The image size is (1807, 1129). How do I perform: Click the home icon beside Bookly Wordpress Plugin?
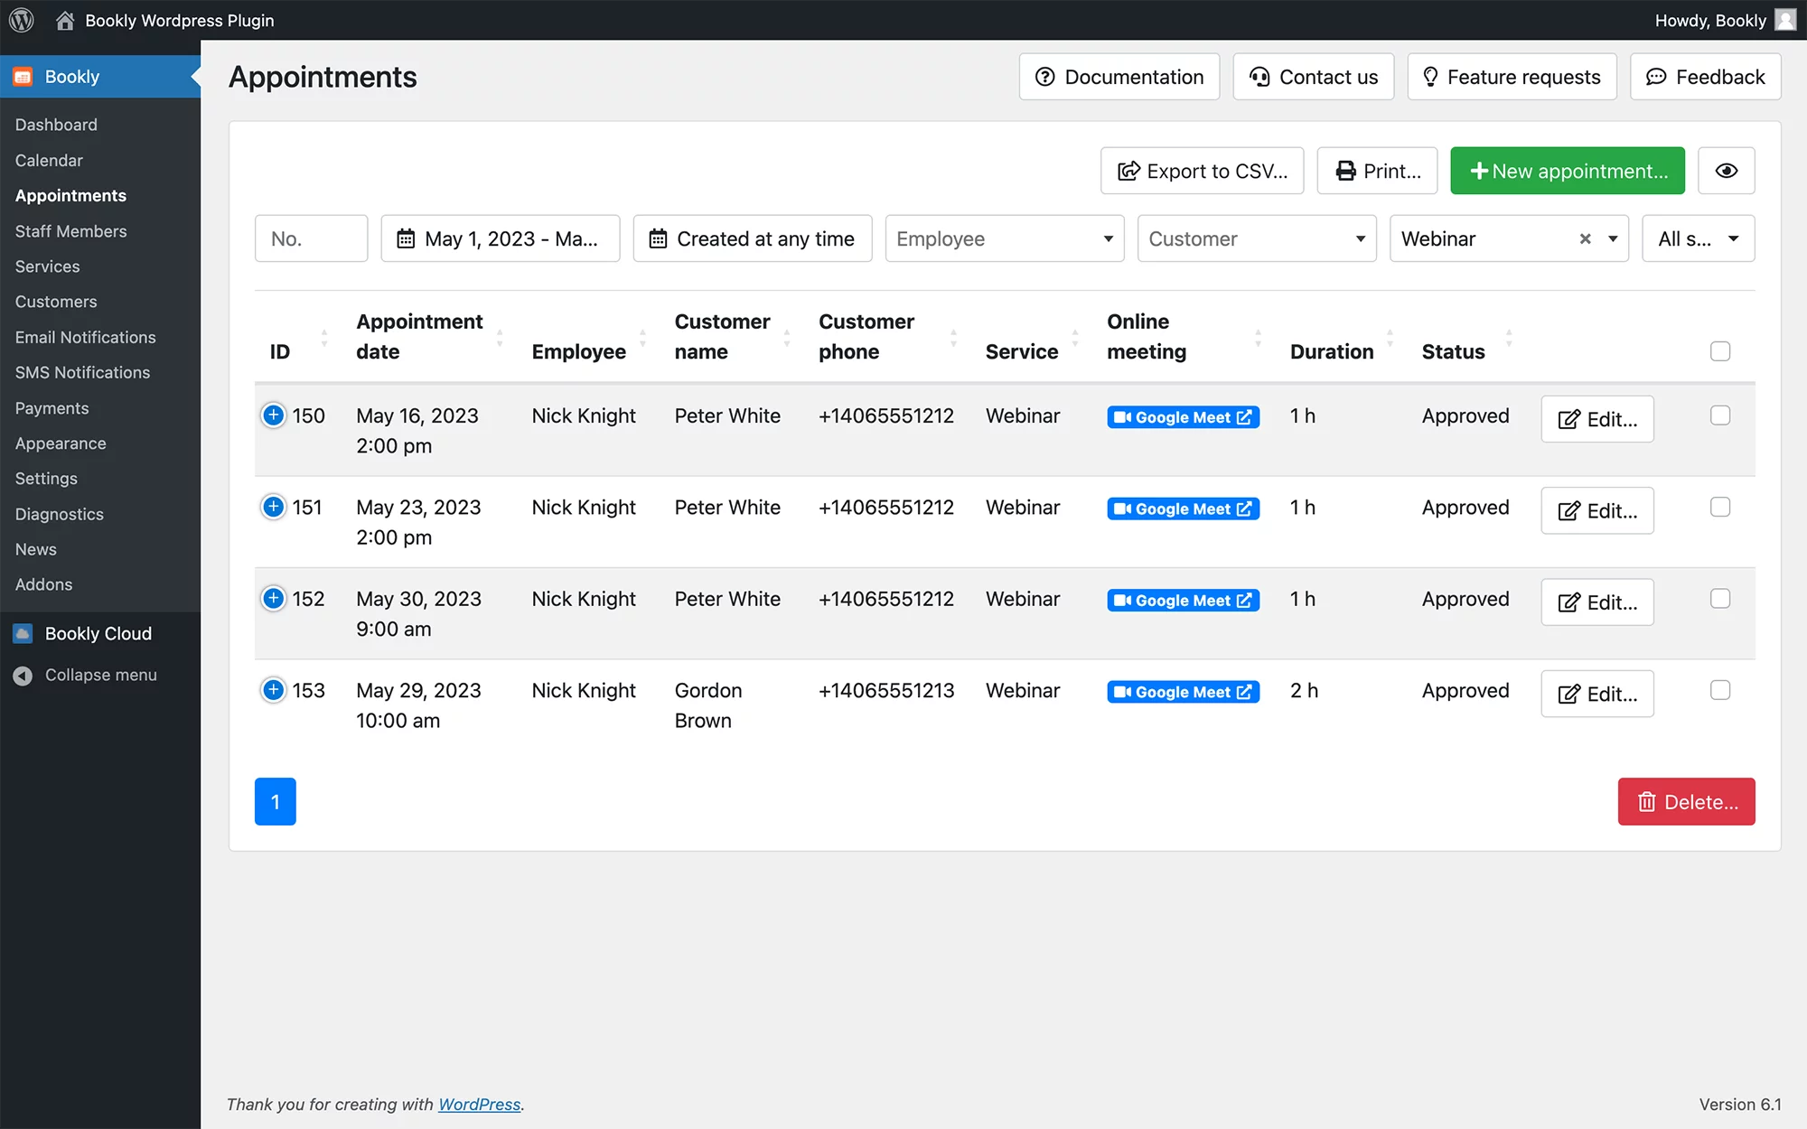[x=65, y=20]
